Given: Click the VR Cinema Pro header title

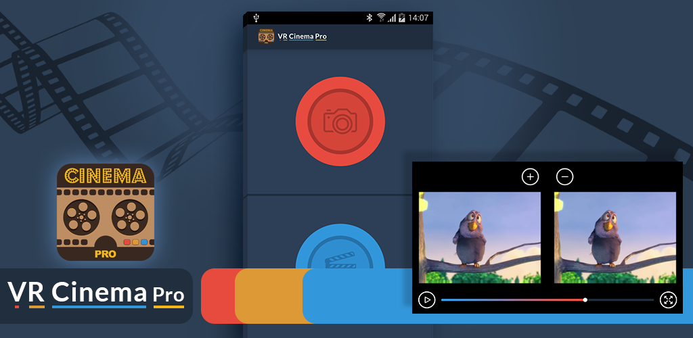Looking at the screenshot, I should (303, 37).
